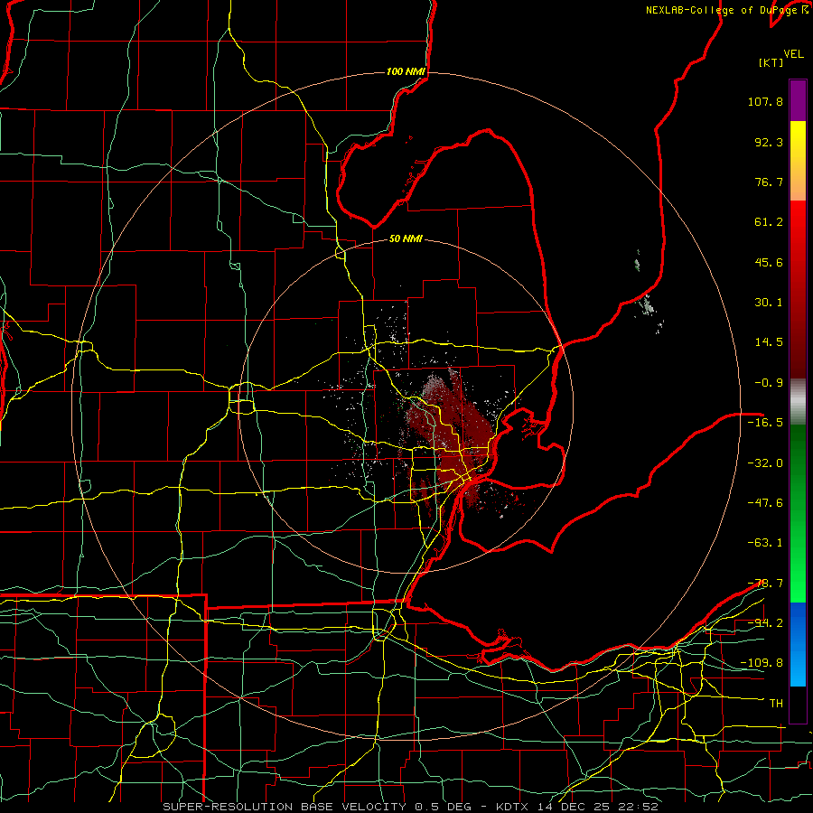Select the -63.1 velocity scale label
Viewport: 813px width, 813px height.
[x=765, y=543]
